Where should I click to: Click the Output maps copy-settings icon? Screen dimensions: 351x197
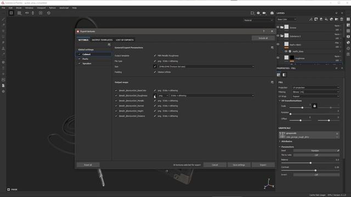coord(272,82)
